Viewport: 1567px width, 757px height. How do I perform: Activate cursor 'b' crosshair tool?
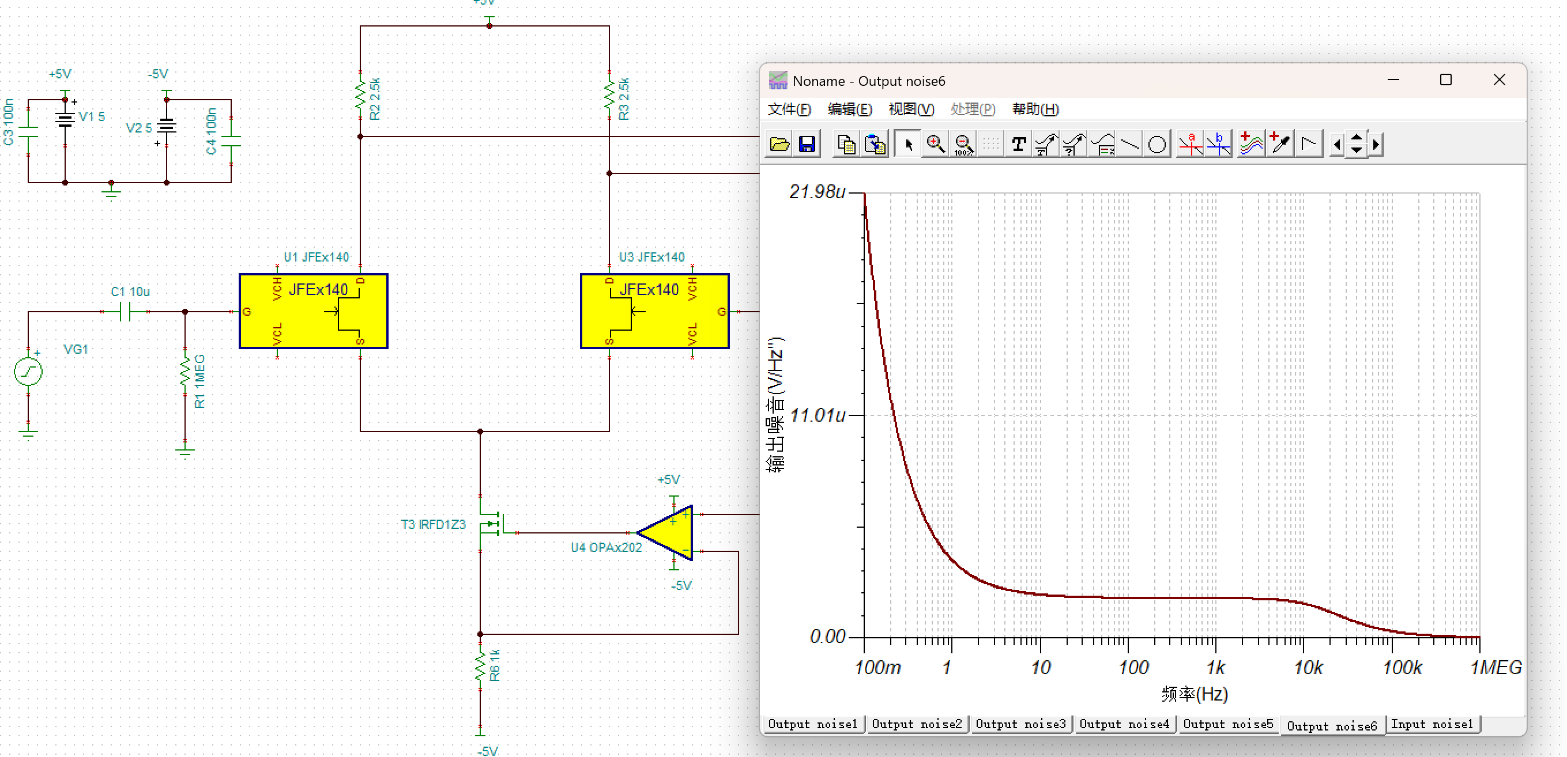pyautogui.click(x=1218, y=145)
